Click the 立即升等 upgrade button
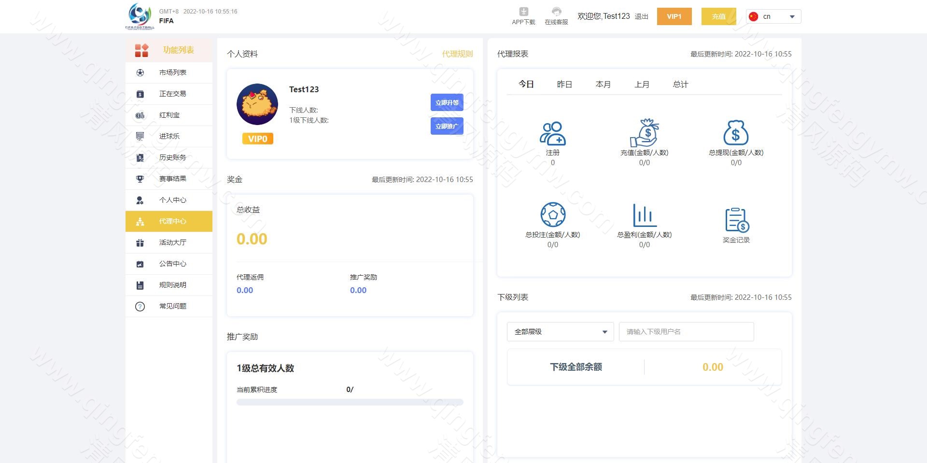 click(x=447, y=102)
